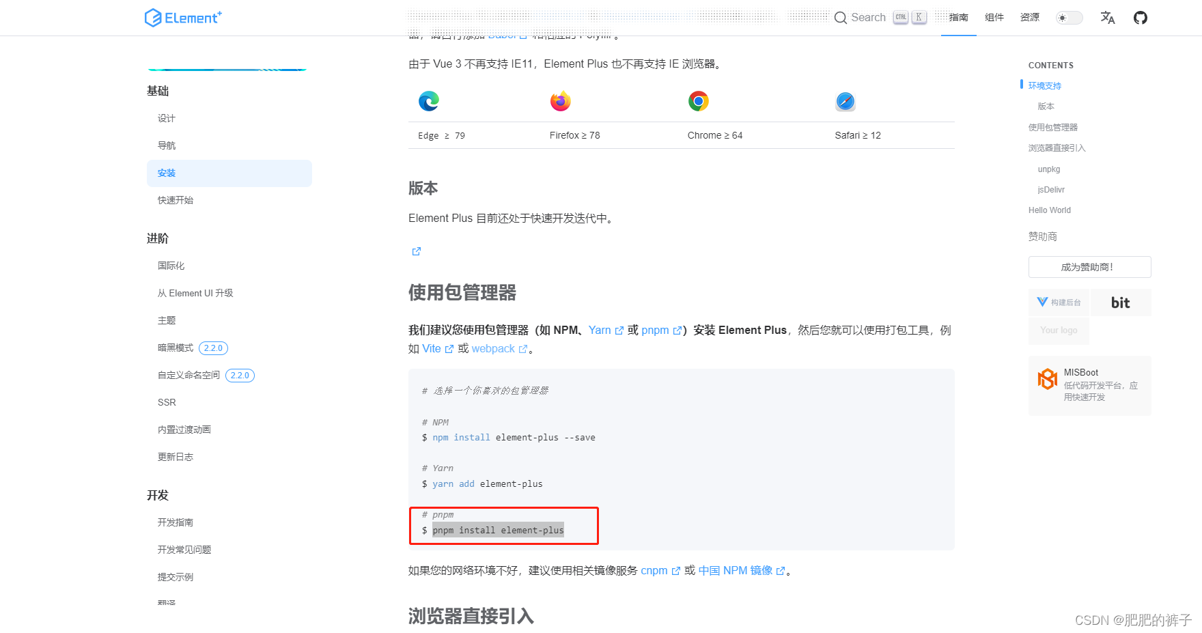Open the 构建后台 sponsor logo

pyautogui.click(x=1059, y=303)
